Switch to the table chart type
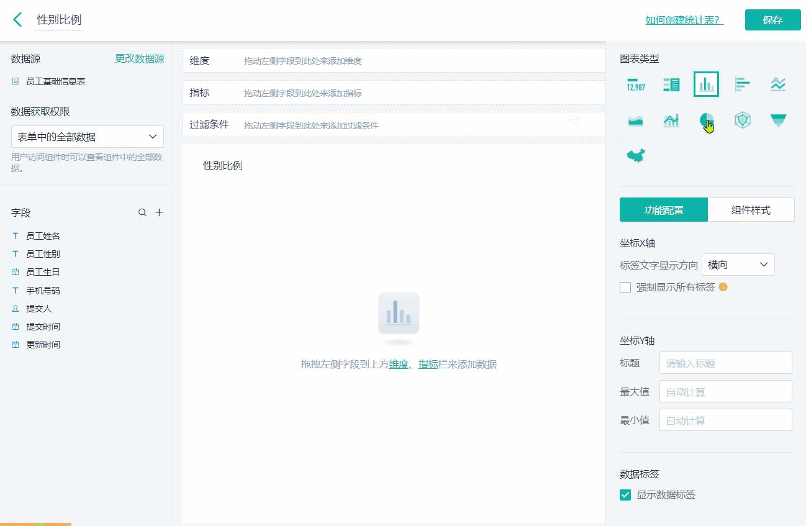Viewport: 806px width, 526px height. [671, 84]
